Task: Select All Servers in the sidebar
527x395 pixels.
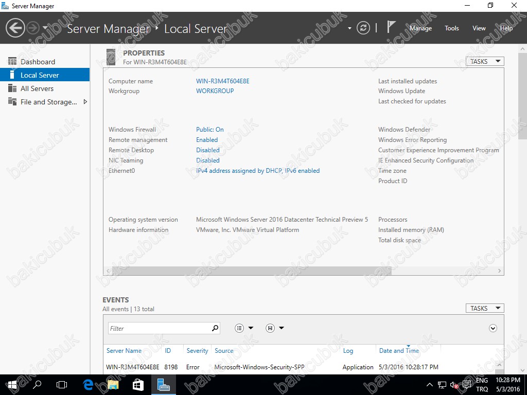Action: coord(45,88)
